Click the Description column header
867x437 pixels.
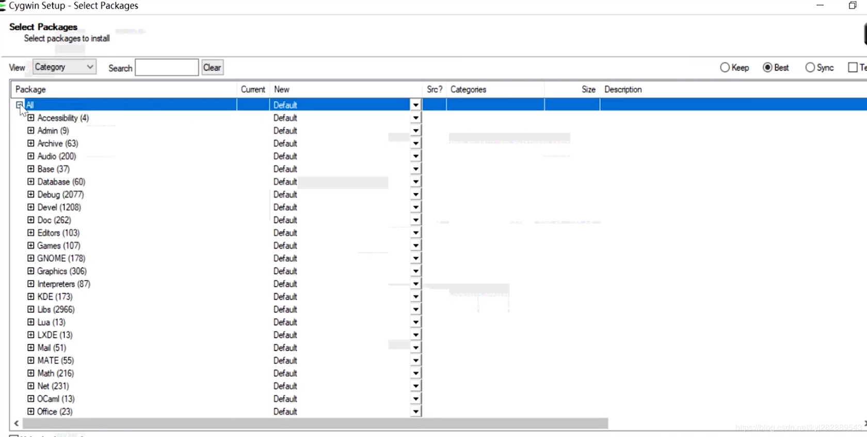tap(733, 89)
